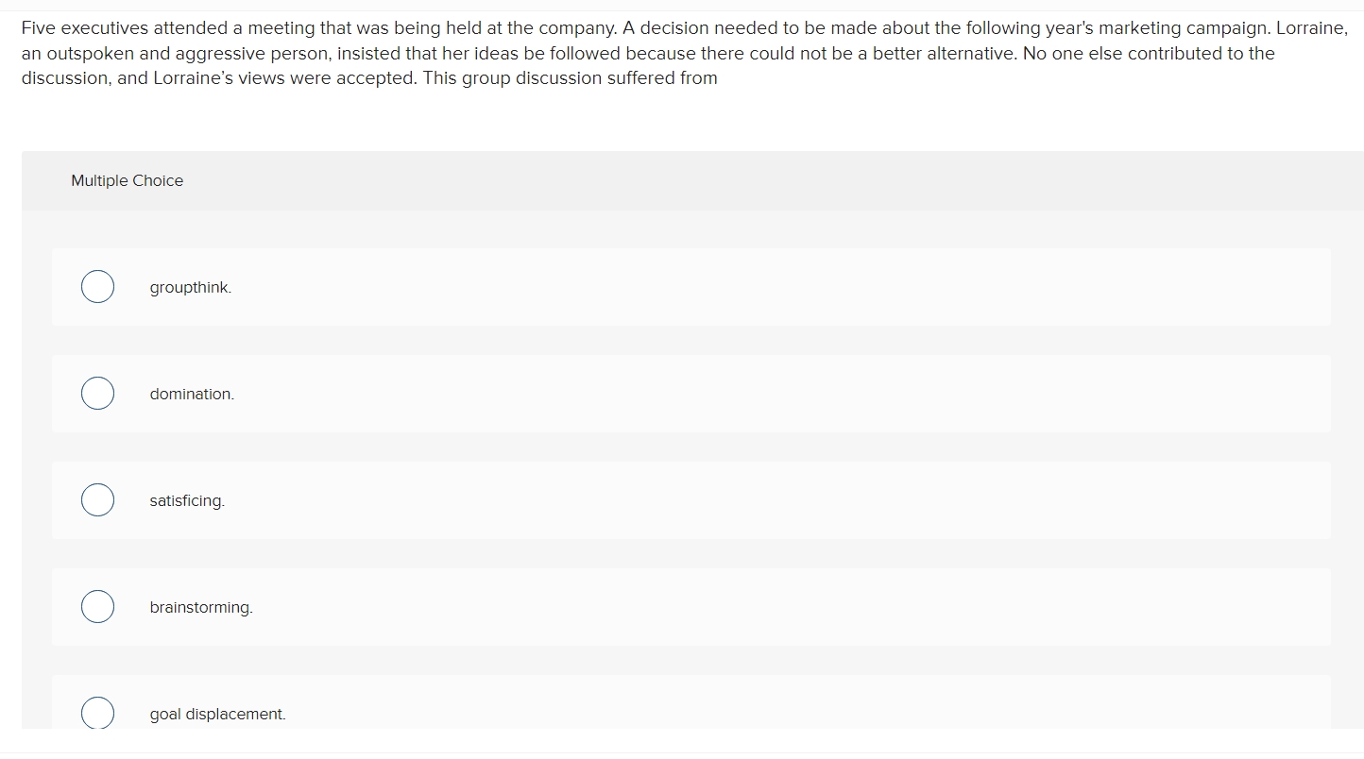Click the brainstorming answer label

[x=200, y=608]
